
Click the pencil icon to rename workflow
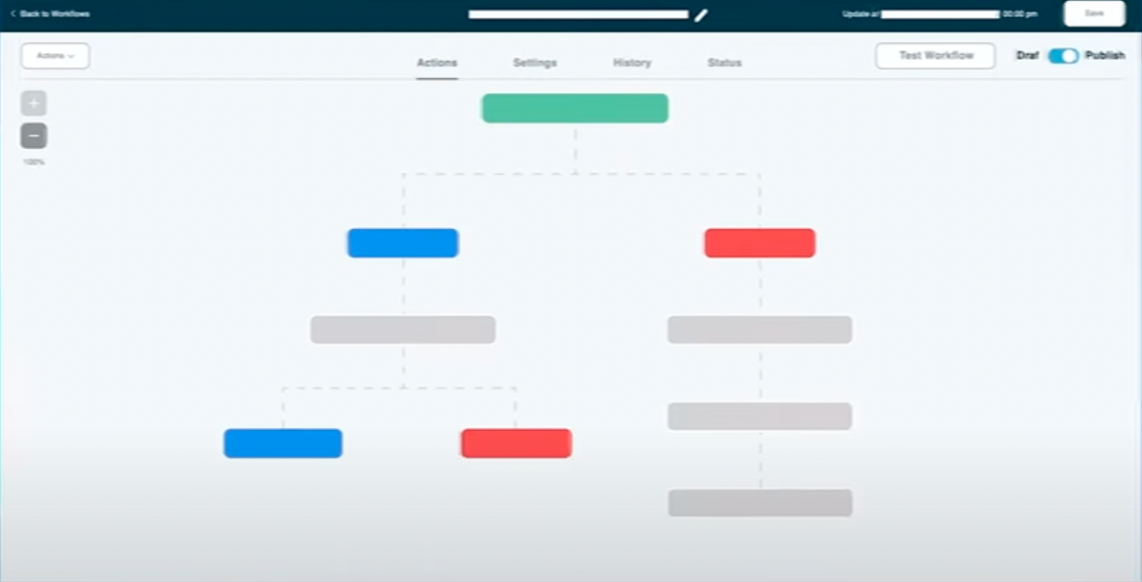click(702, 15)
